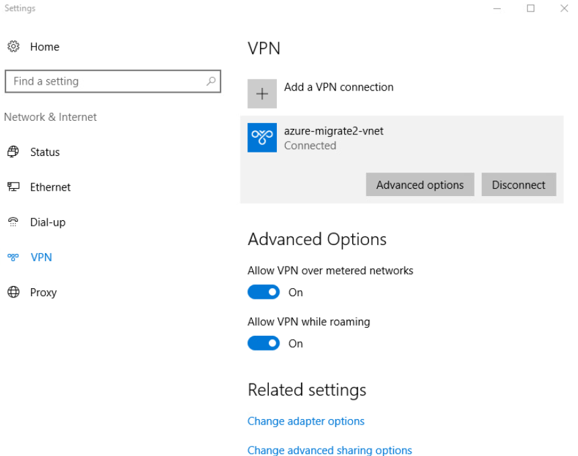This screenshot has width=578, height=456.
Task: Click the Dial-up phone icon
Action: (x=13, y=222)
